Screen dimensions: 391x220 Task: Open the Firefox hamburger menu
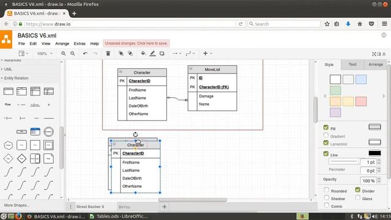pyautogui.click(x=384, y=24)
